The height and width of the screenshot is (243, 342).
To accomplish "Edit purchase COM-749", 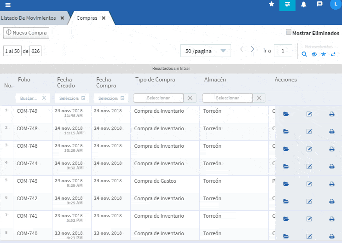I will tap(309, 114).
